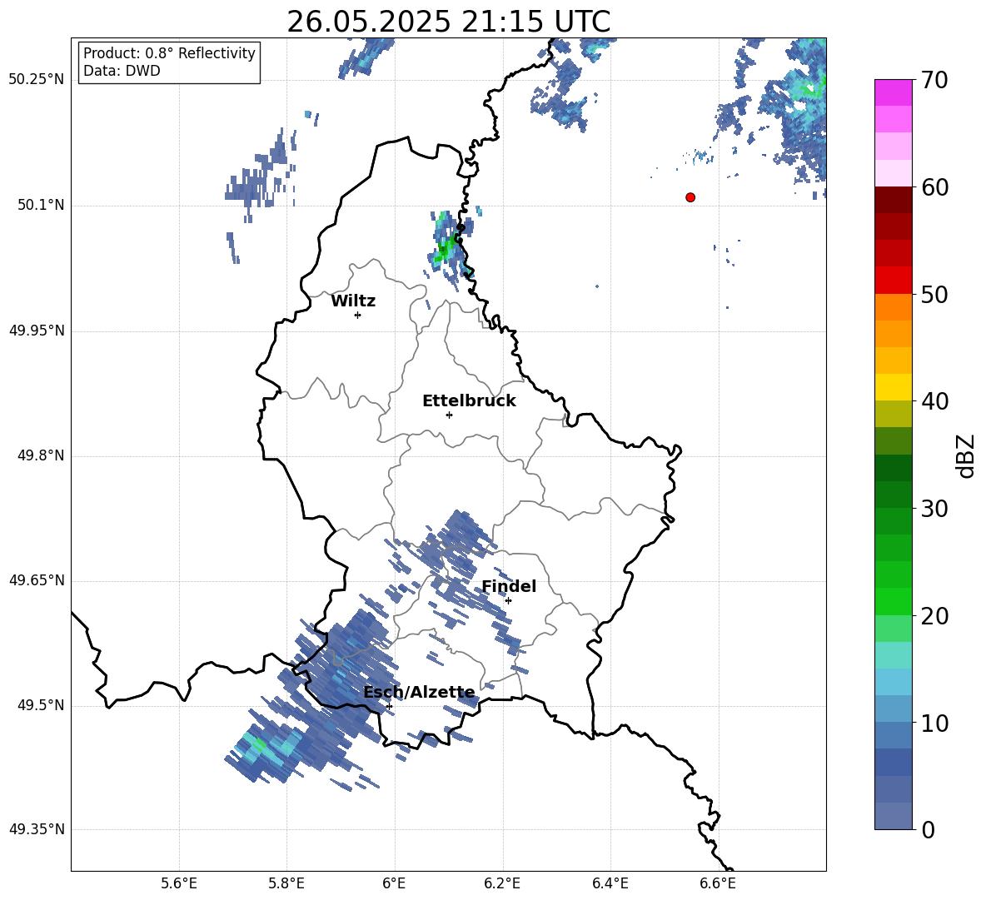
Task: Click the dark maroon colorbar swatch below 60
Action: tap(893, 199)
